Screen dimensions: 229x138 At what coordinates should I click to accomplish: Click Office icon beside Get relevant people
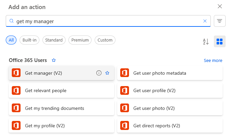coord(16,90)
